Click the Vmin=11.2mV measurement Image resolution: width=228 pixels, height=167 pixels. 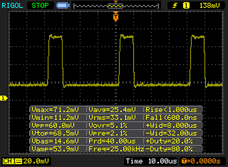[55, 118]
